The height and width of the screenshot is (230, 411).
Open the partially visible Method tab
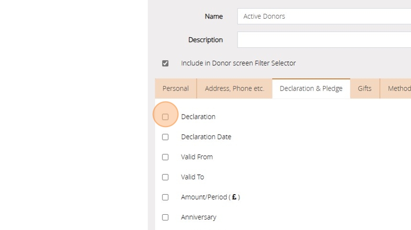[399, 88]
